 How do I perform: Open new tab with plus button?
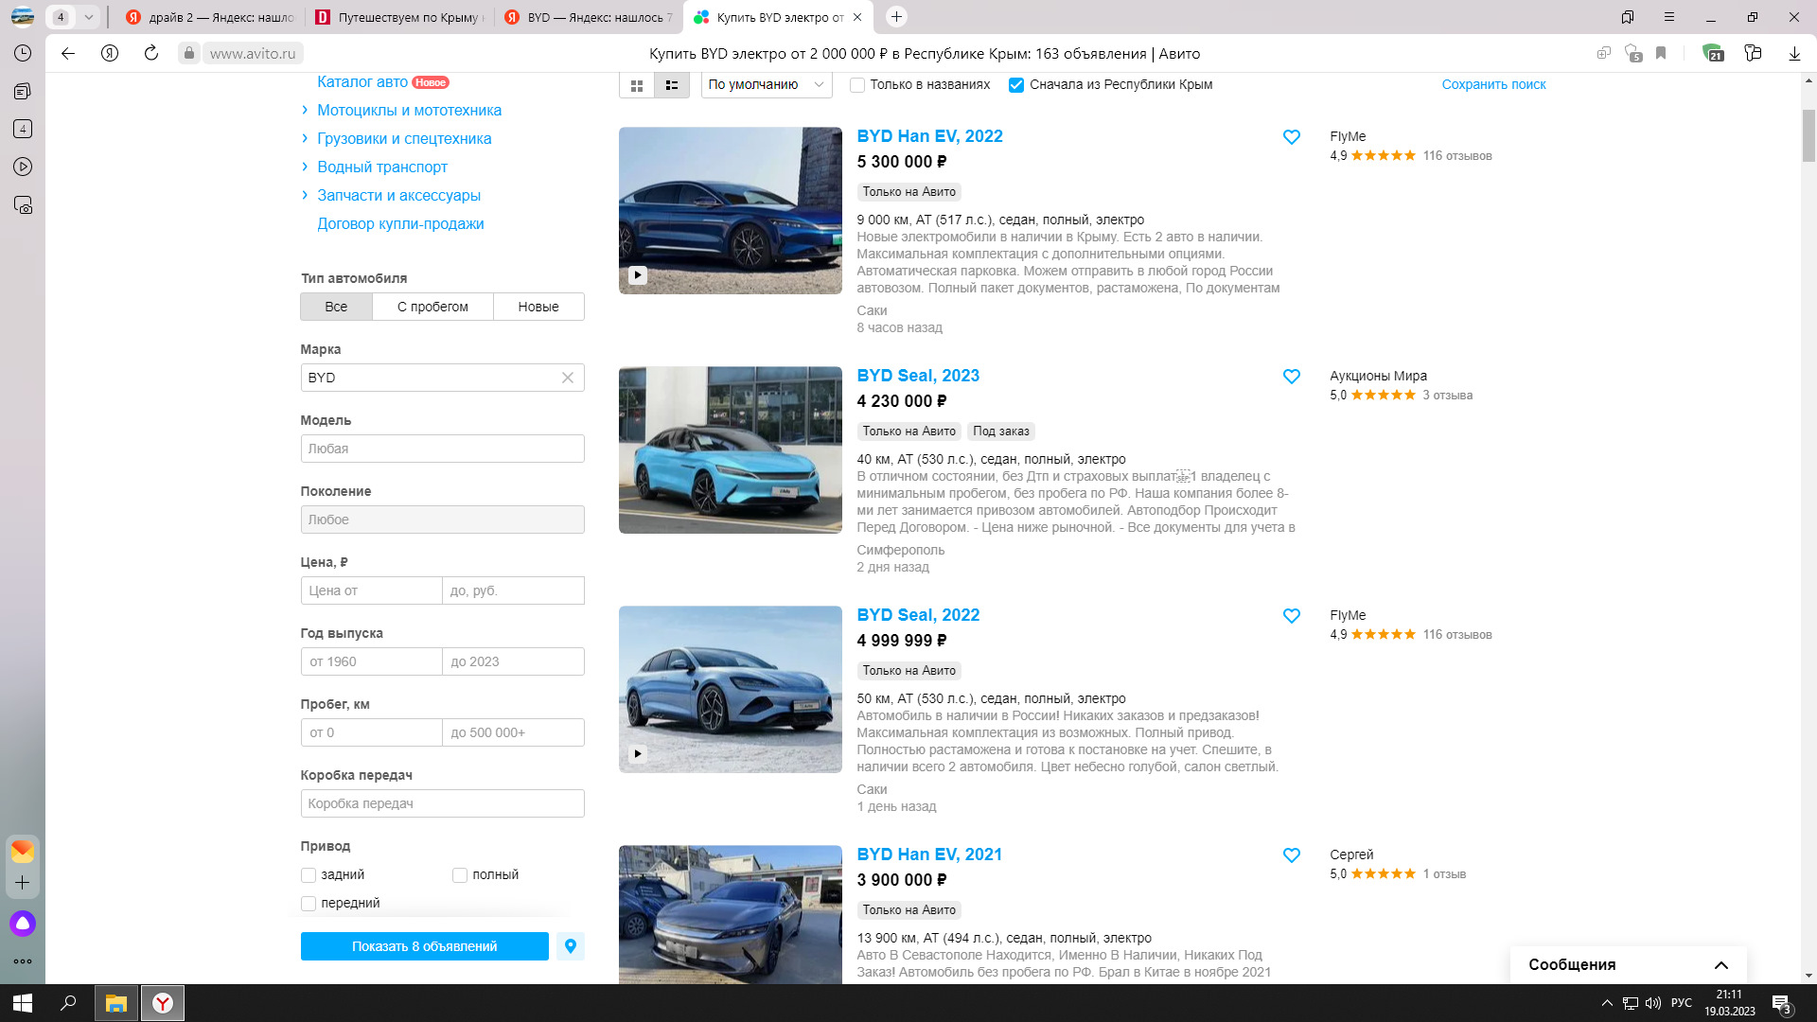(896, 17)
